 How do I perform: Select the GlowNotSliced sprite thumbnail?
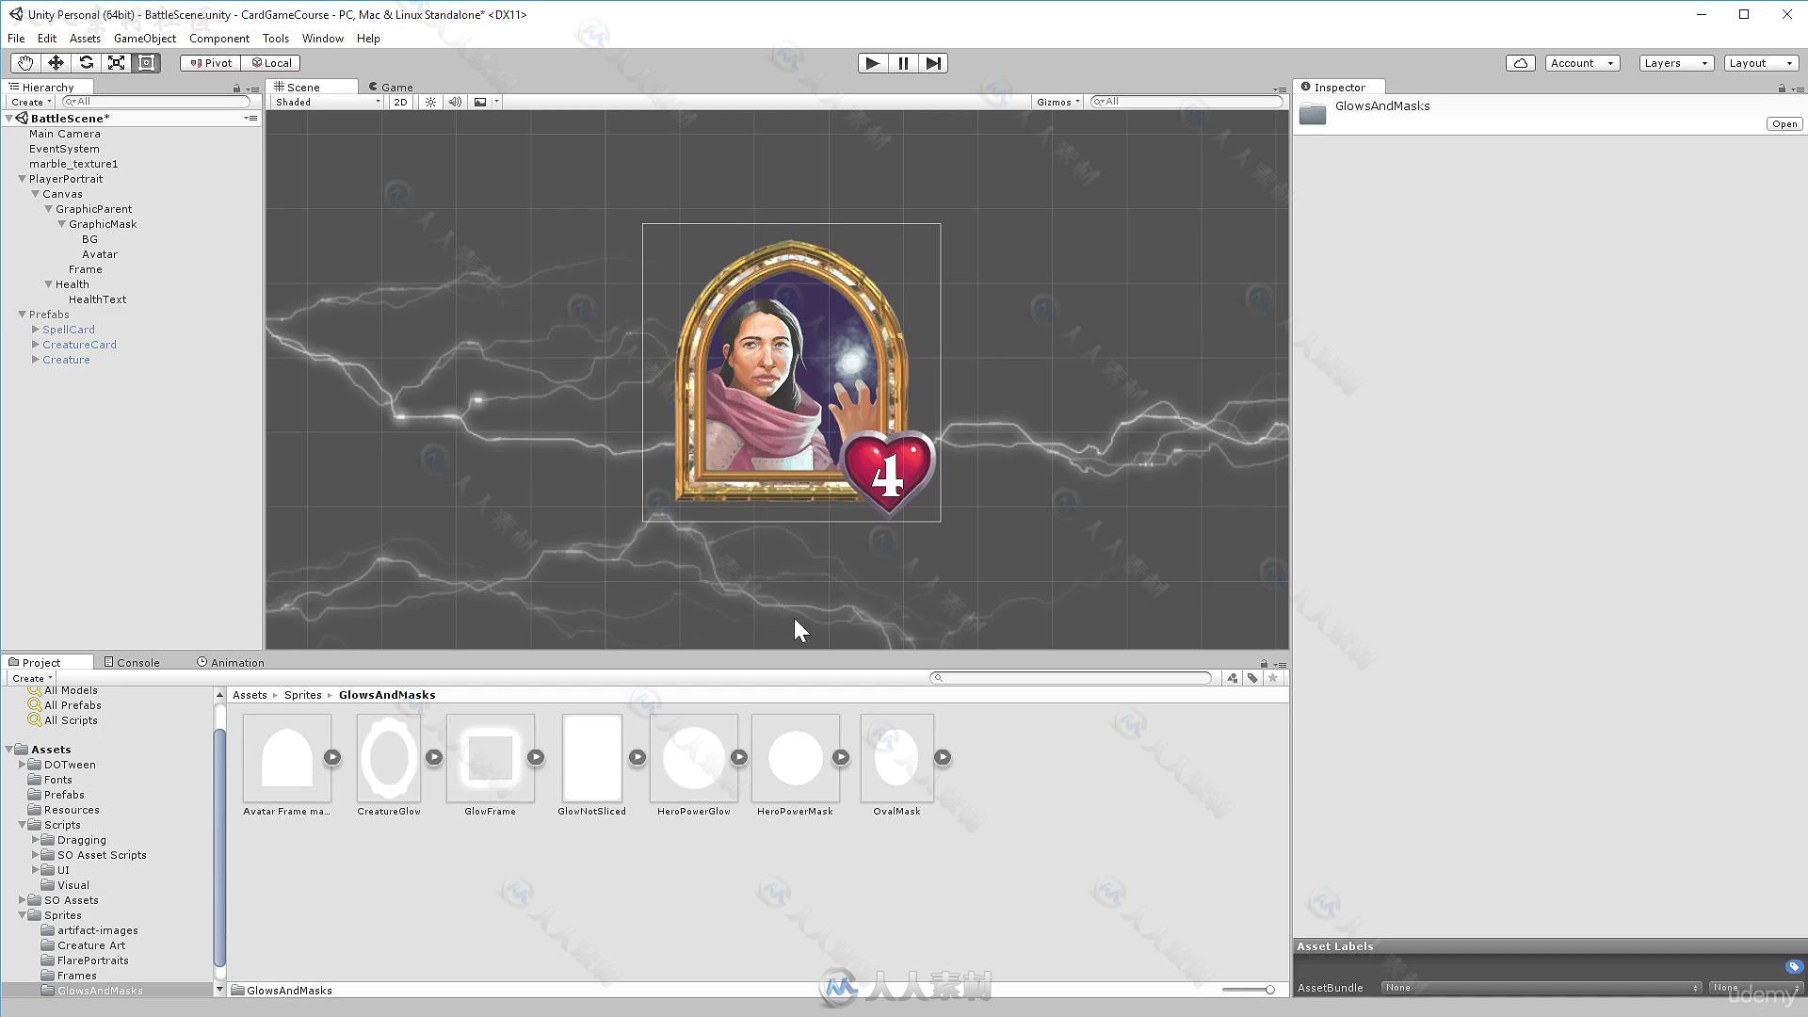591,758
